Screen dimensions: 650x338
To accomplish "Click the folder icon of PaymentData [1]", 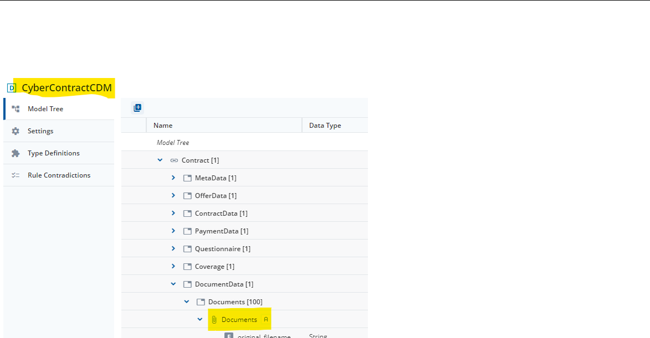I will click(187, 231).
